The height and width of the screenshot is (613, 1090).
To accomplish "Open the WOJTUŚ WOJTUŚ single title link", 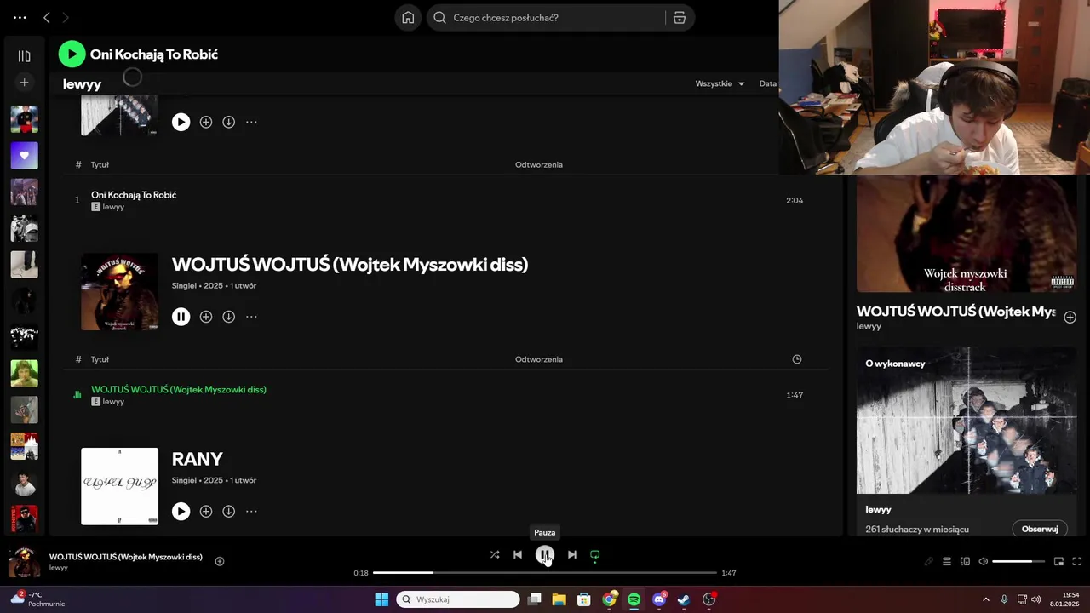I will (x=350, y=265).
